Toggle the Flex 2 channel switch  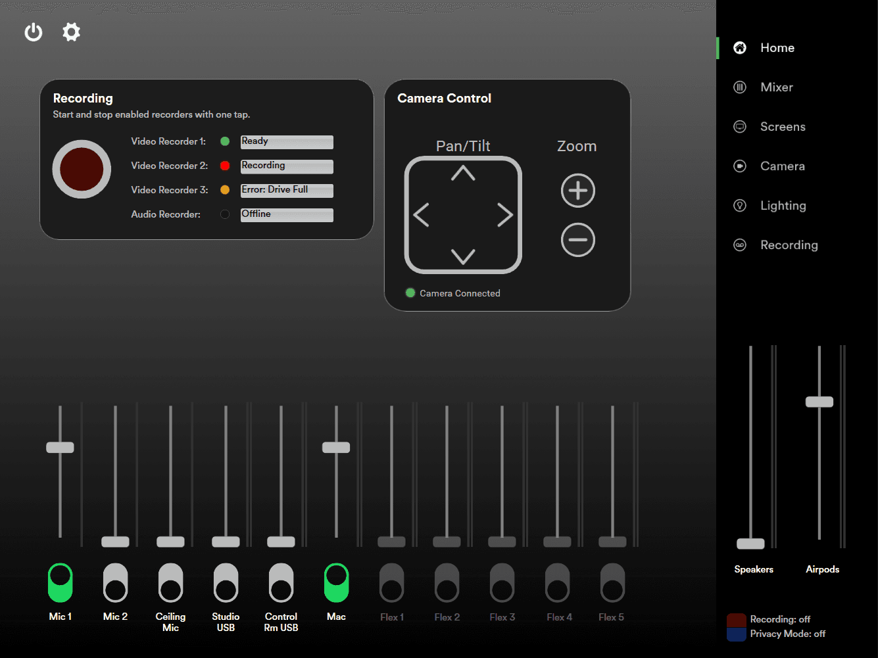point(447,582)
